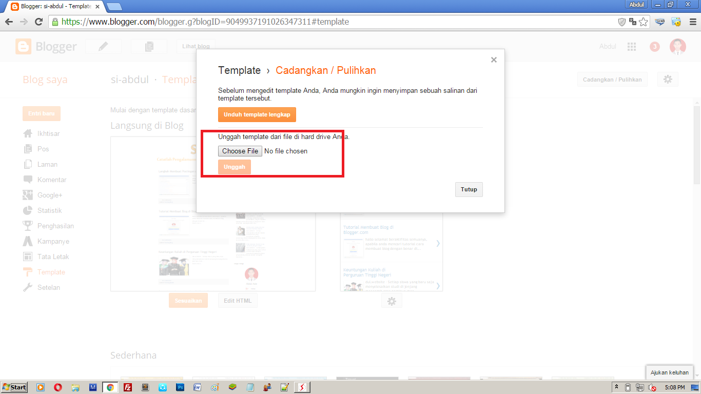Open Microsoft Word from the taskbar
701x394 pixels.
coord(198,387)
